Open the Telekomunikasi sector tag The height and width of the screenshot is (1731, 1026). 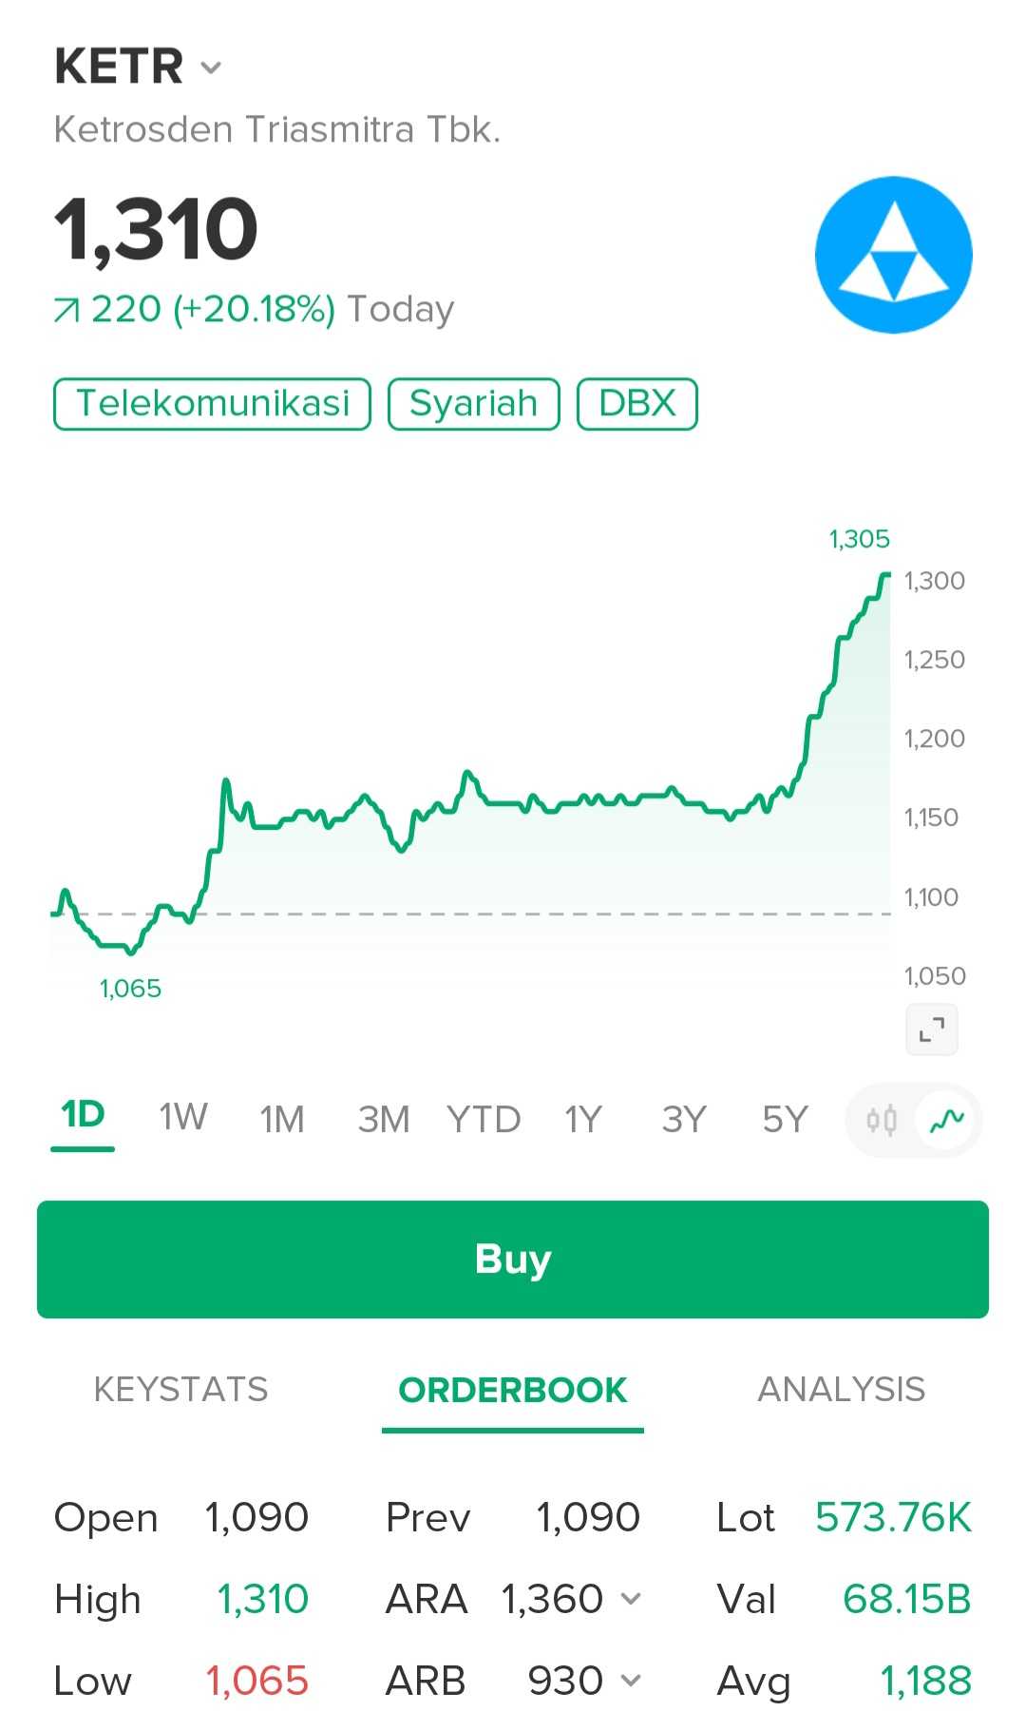coord(212,403)
